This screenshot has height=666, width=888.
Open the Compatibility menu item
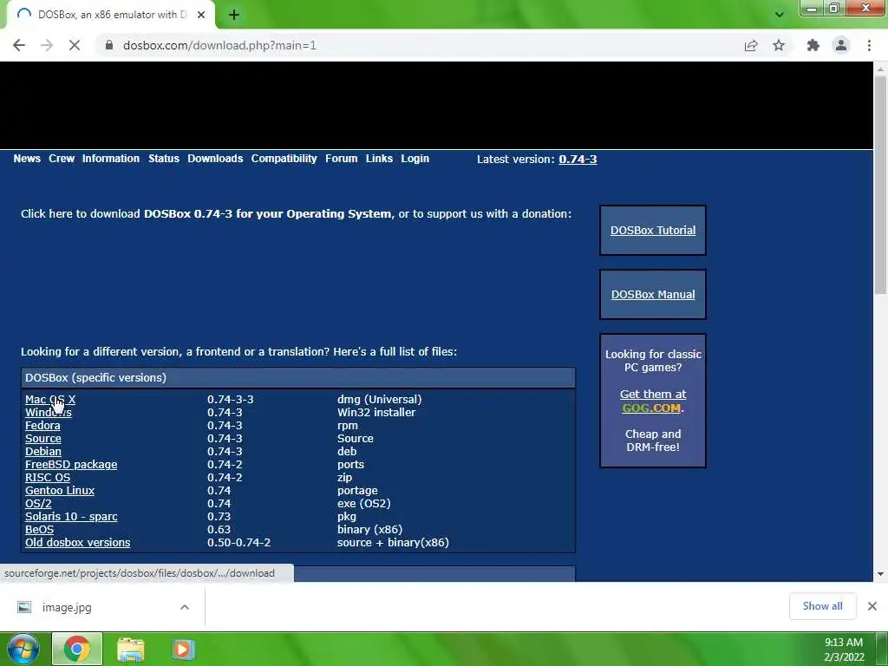click(x=284, y=159)
